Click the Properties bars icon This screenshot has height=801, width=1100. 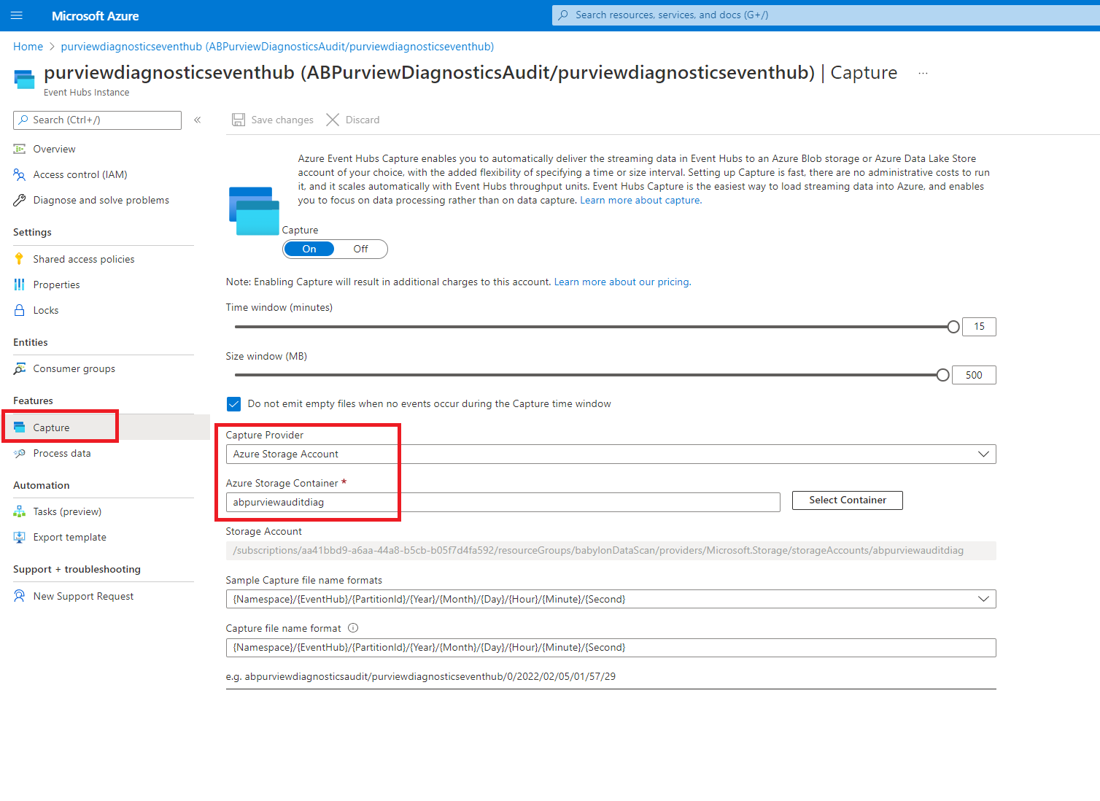click(x=20, y=285)
